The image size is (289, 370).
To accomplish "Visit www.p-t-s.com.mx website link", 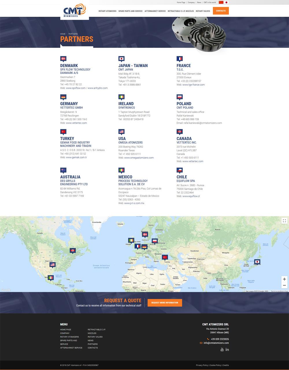I will [x=134, y=203].
